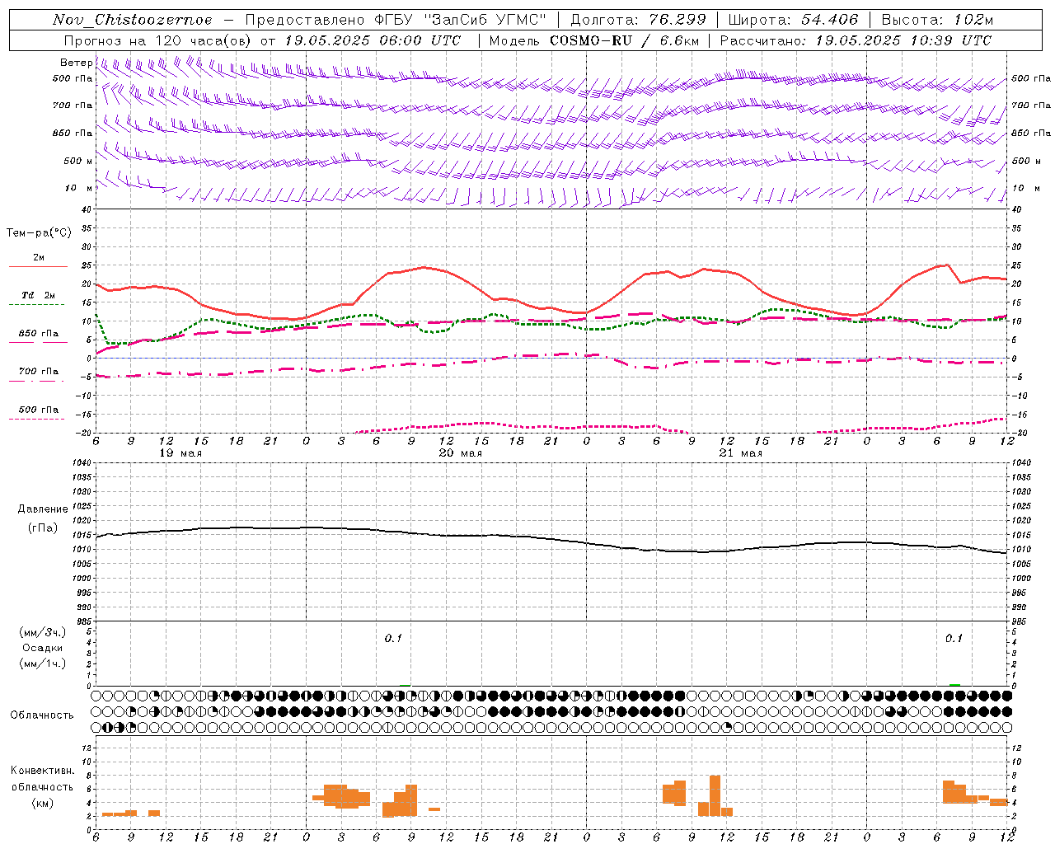The height and width of the screenshot is (844, 1055).
Task: Click the -20 value on right temperature axis
Action: pos(1019,433)
